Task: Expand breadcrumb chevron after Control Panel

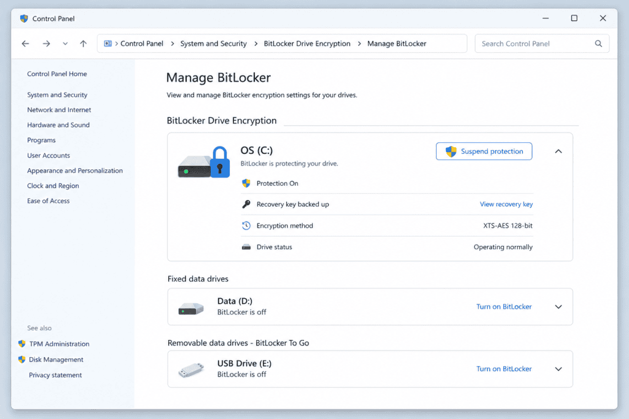Action: (x=173, y=44)
